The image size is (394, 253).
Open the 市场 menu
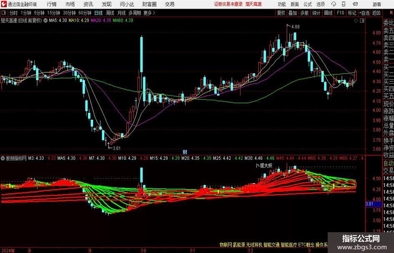pos(70,4)
